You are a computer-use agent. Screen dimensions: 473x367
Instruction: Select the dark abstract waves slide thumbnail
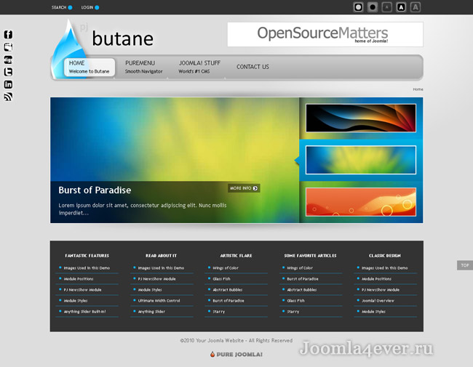click(x=361, y=118)
